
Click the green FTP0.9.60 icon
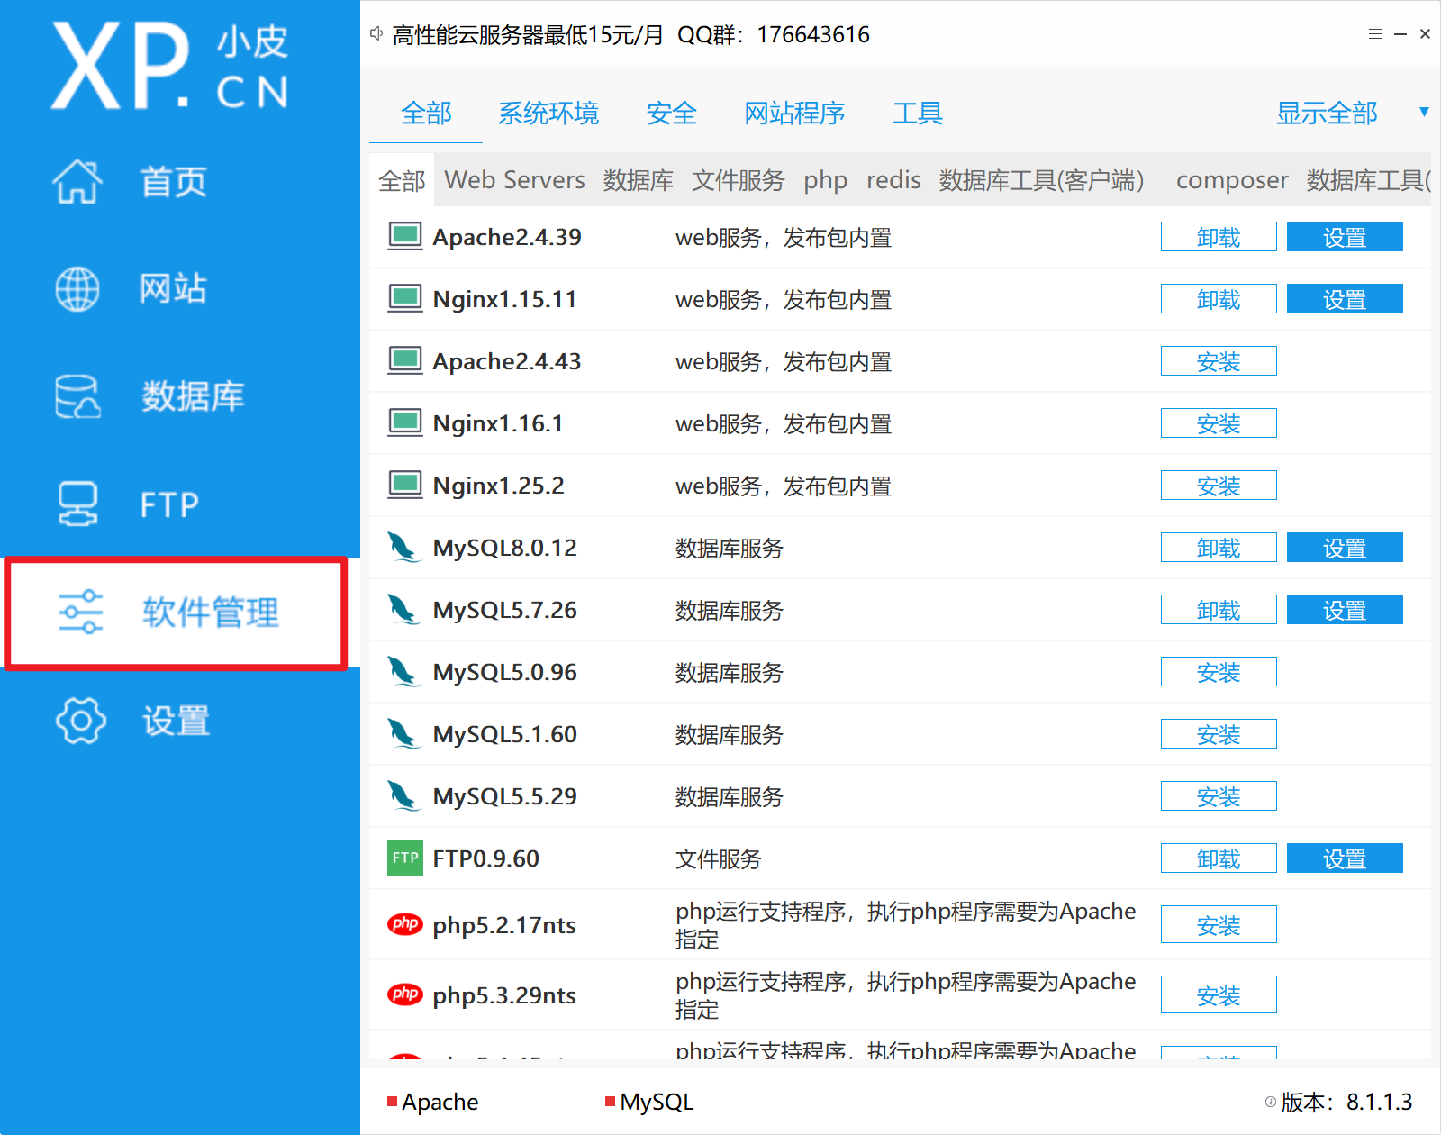click(405, 858)
